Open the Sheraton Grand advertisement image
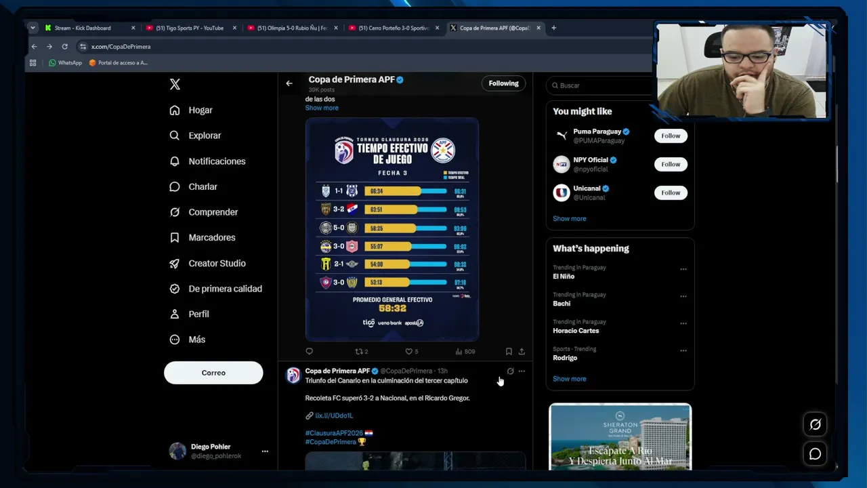This screenshot has height=488, width=867. click(620, 437)
